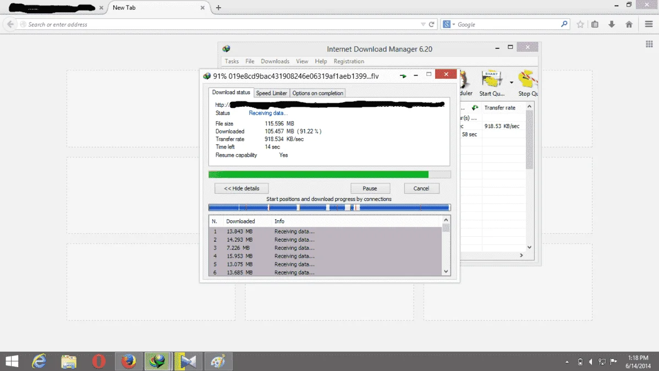Go to browser home page icon
This screenshot has width=659, height=371.
click(629, 24)
